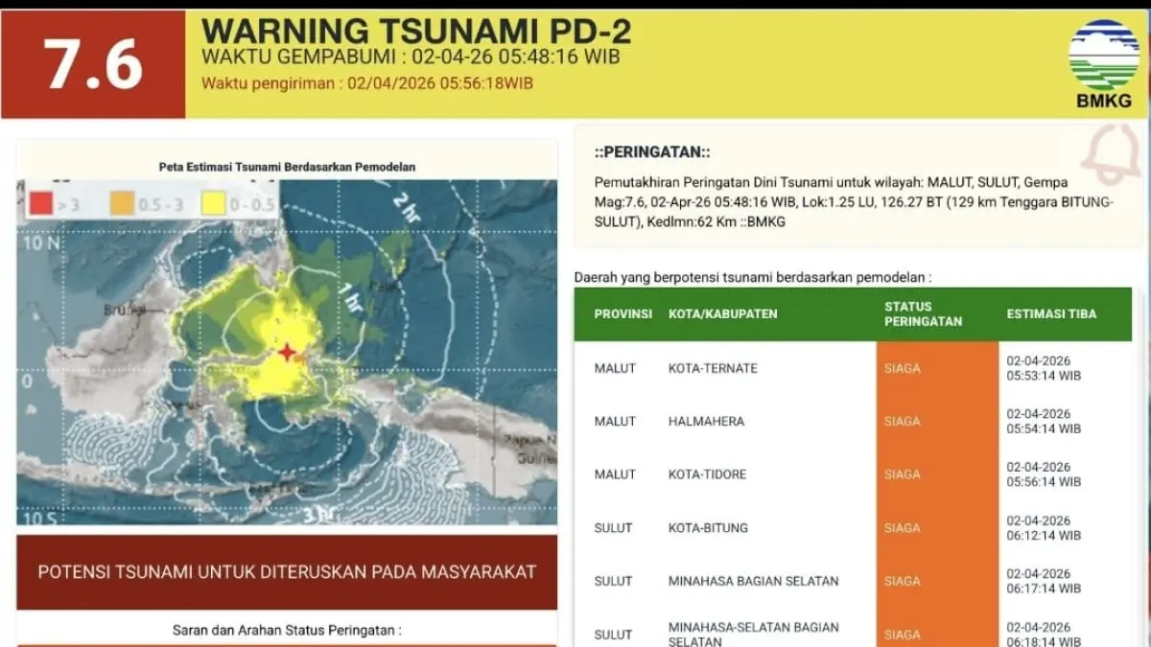Click the MALUT cell in KOTA-TERNATE row

[x=615, y=368]
